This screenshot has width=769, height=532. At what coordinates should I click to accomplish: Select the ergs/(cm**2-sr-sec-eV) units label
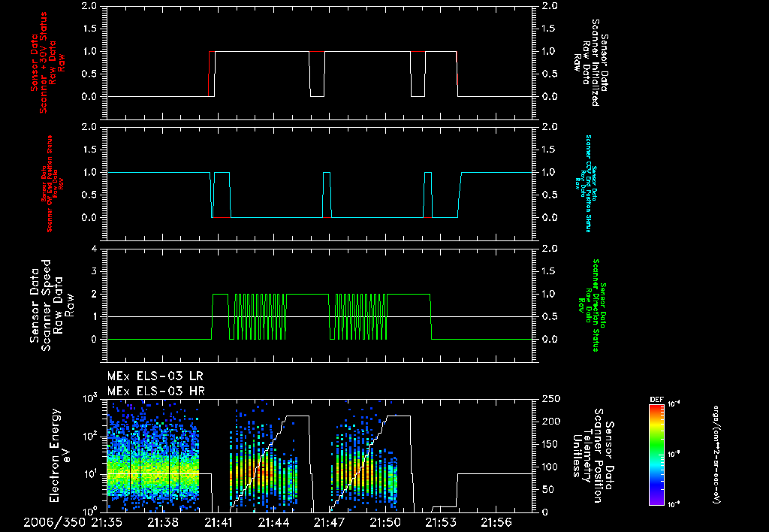(716, 455)
